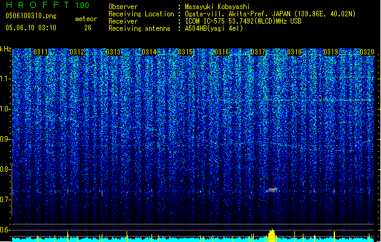Click the 1.1 frequency axis label

(5, 79)
